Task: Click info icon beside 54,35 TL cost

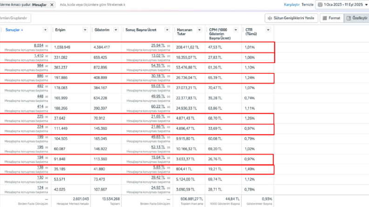Action: click(168, 66)
